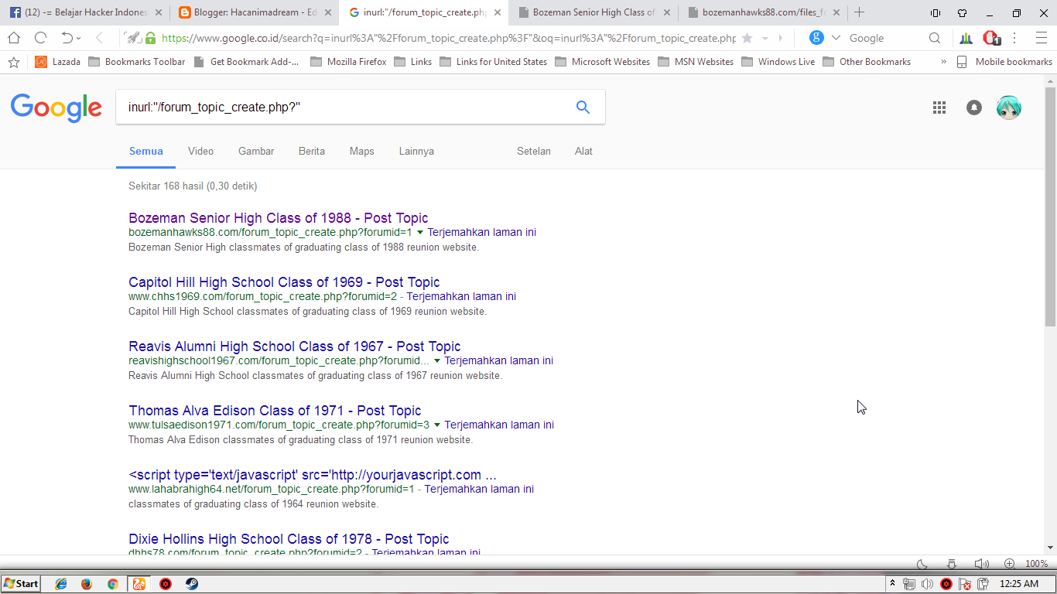Click the Google logo
The height and width of the screenshot is (594, 1057).
click(56, 108)
